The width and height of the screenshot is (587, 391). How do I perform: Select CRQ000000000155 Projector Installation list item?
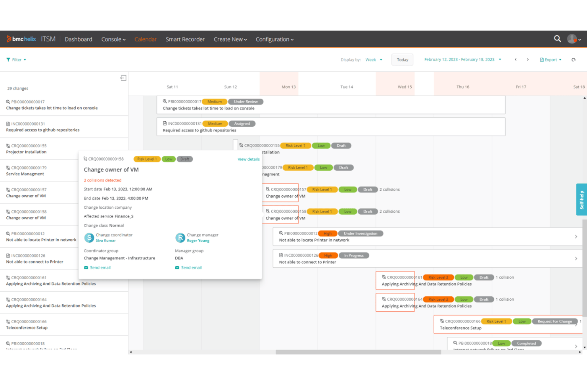click(x=64, y=149)
